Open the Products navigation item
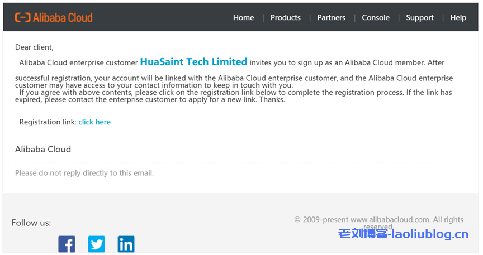Viewport: 483px width, 255px height. coord(285,17)
